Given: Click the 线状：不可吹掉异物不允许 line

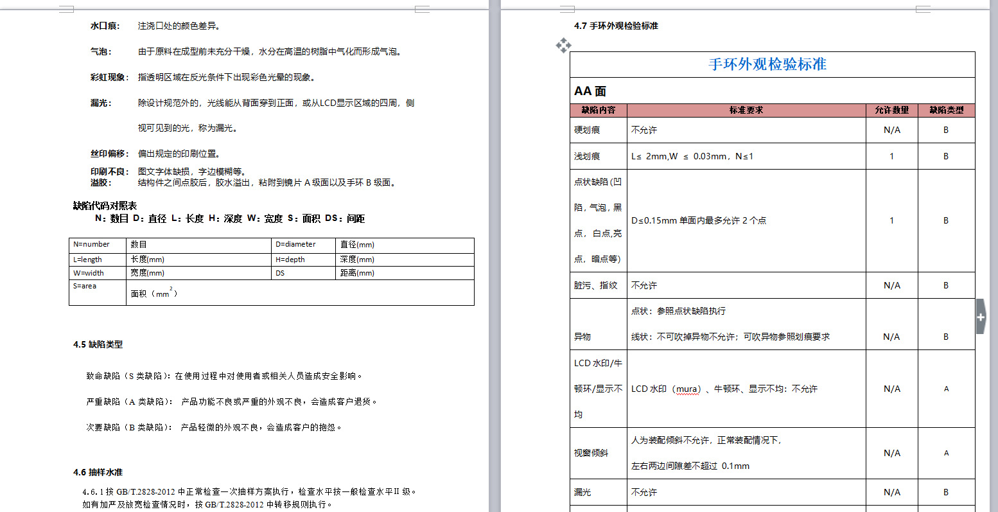Looking at the screenshot, I should [x=730, y=337].
